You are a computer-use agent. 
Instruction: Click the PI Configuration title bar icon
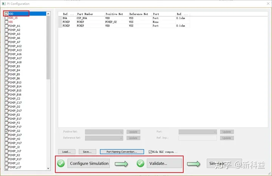click(4, 4)
